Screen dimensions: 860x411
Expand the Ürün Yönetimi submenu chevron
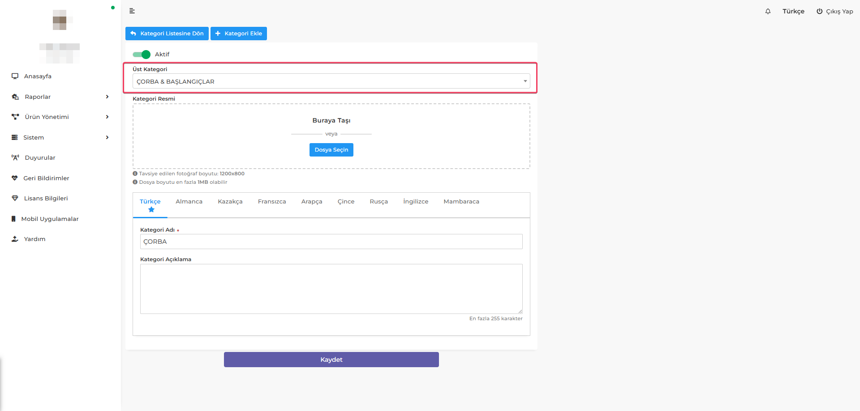[107, 117]
